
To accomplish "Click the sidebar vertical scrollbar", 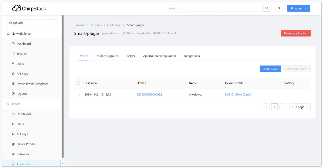I will coord(63,86).
